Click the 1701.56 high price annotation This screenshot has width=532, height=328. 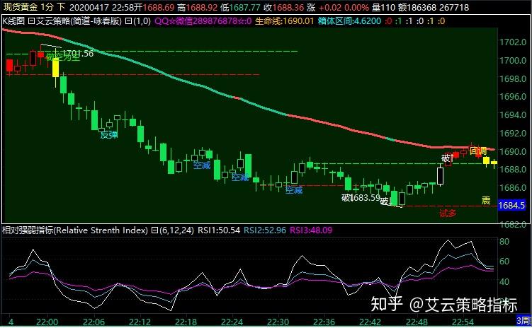[78, 54]
